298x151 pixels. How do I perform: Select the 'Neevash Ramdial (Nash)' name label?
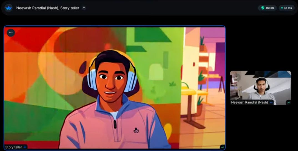pos(249,102)
